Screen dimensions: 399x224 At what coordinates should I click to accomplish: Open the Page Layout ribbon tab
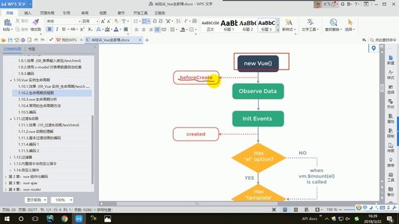click(x=47, y=12)
